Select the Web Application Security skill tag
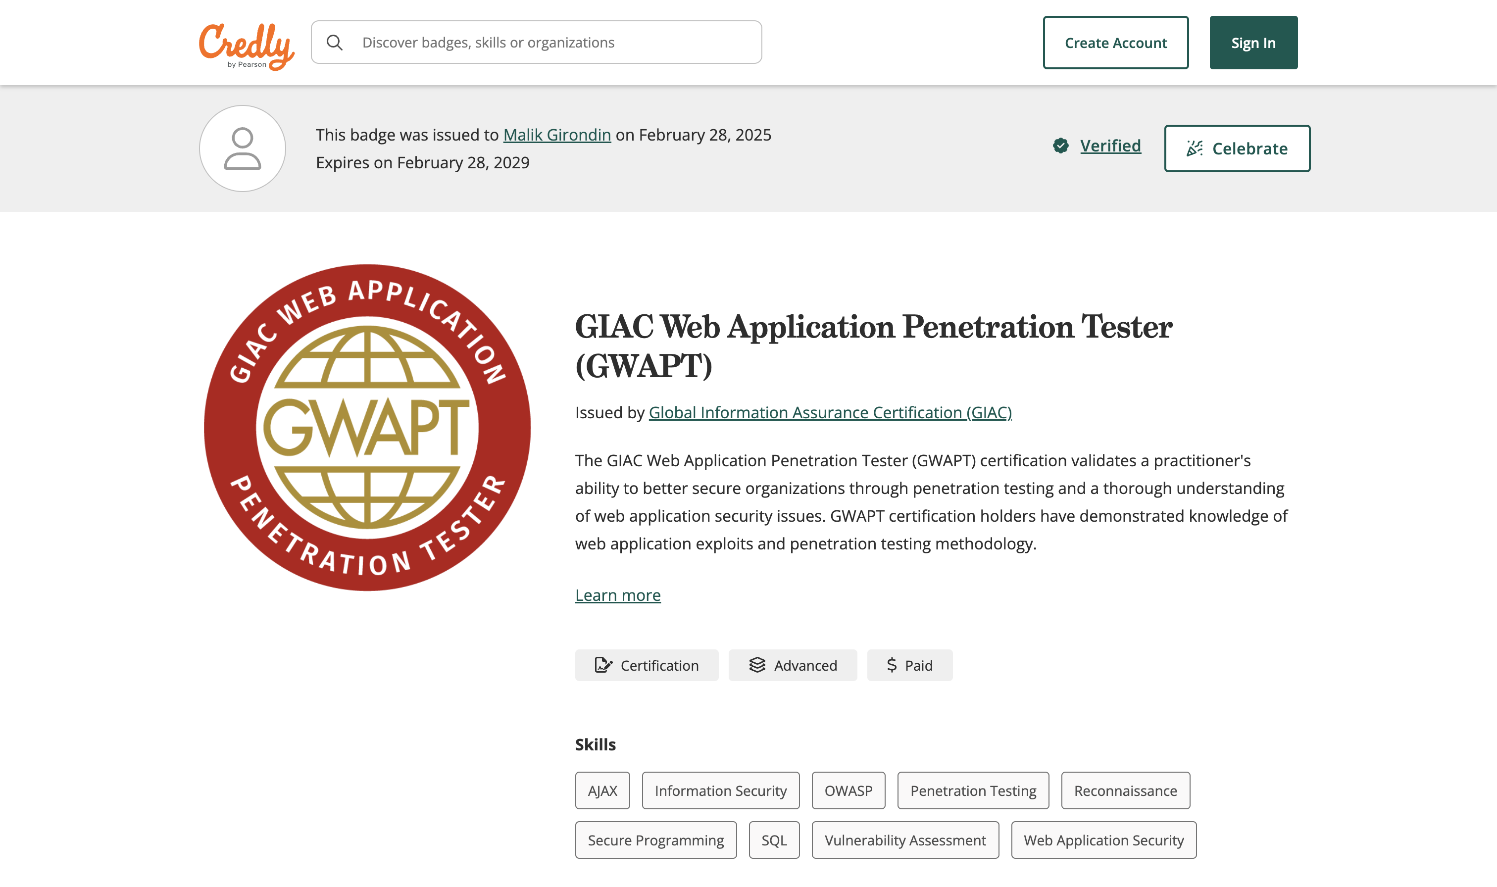 (x=1103, y=840)
